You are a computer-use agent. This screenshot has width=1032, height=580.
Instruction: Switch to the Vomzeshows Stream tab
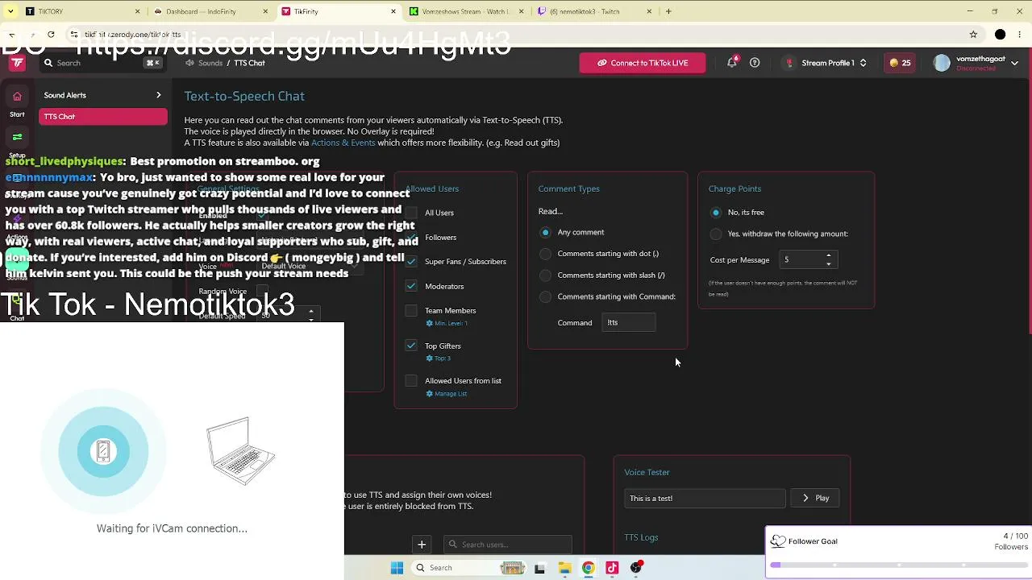pyautogui.click(x=466, y=11)
